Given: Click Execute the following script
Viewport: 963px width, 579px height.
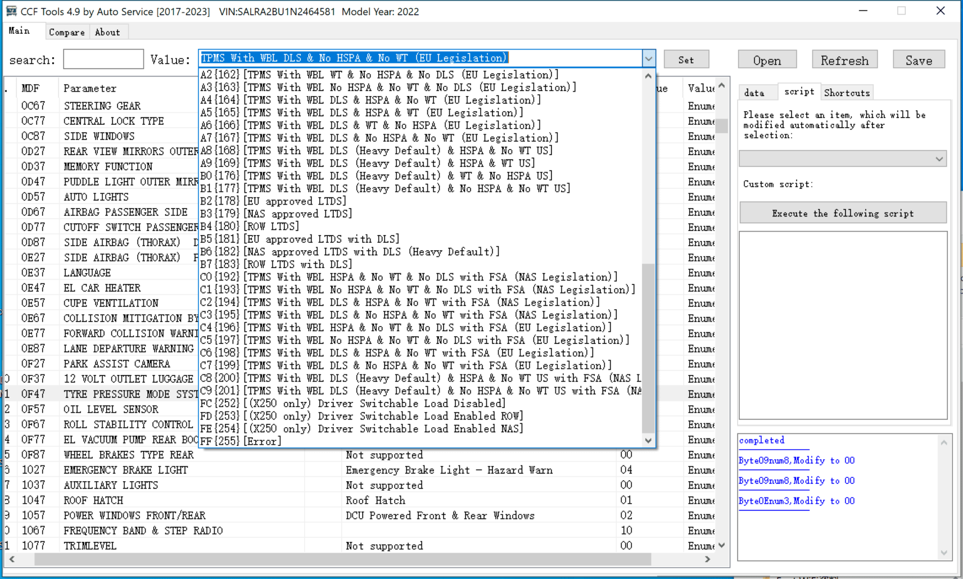Looking at the screenshot, I should pyautogui.click(x=843, y=213).
